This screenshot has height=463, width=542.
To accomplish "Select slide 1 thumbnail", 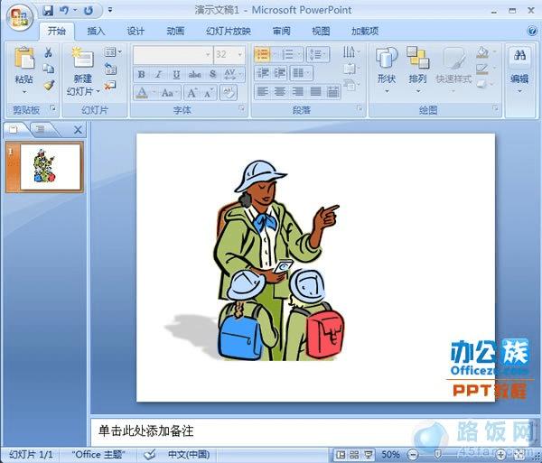I will pyautogui.click(x=45, y=166).
